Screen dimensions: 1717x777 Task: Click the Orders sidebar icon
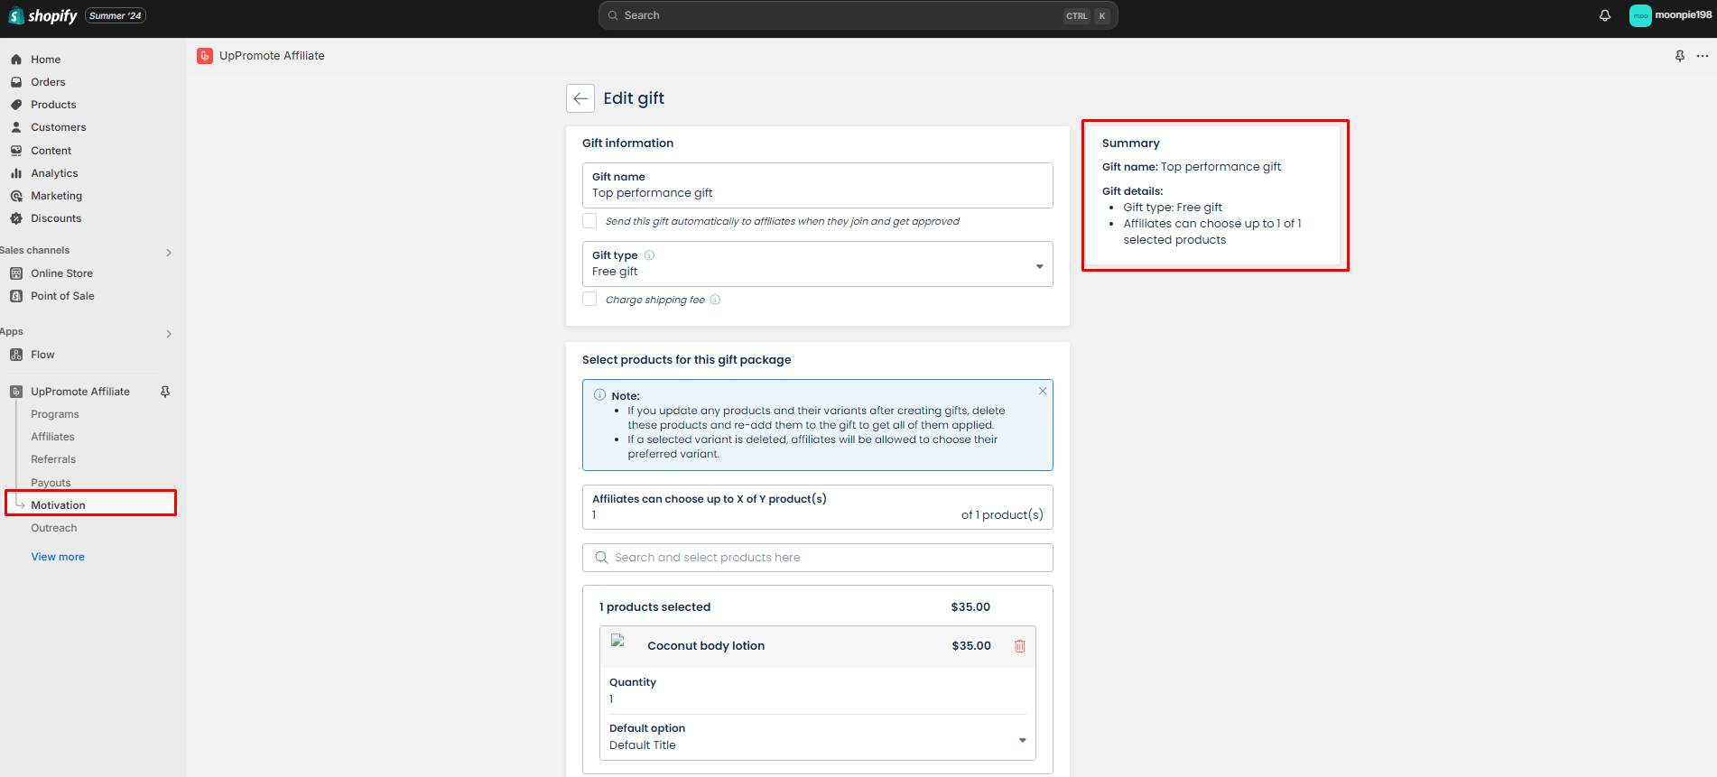point(16,82)
